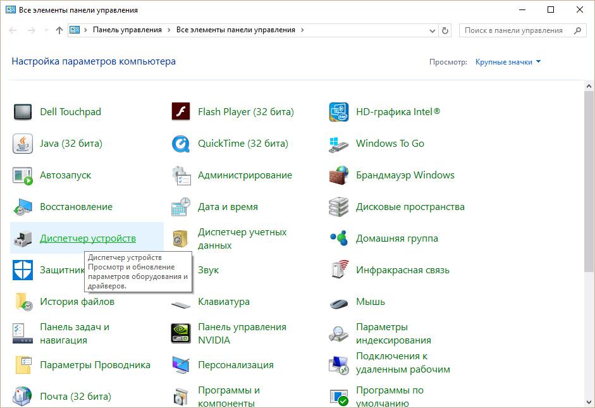Open the Персонализация link

[x=236, y=365]
